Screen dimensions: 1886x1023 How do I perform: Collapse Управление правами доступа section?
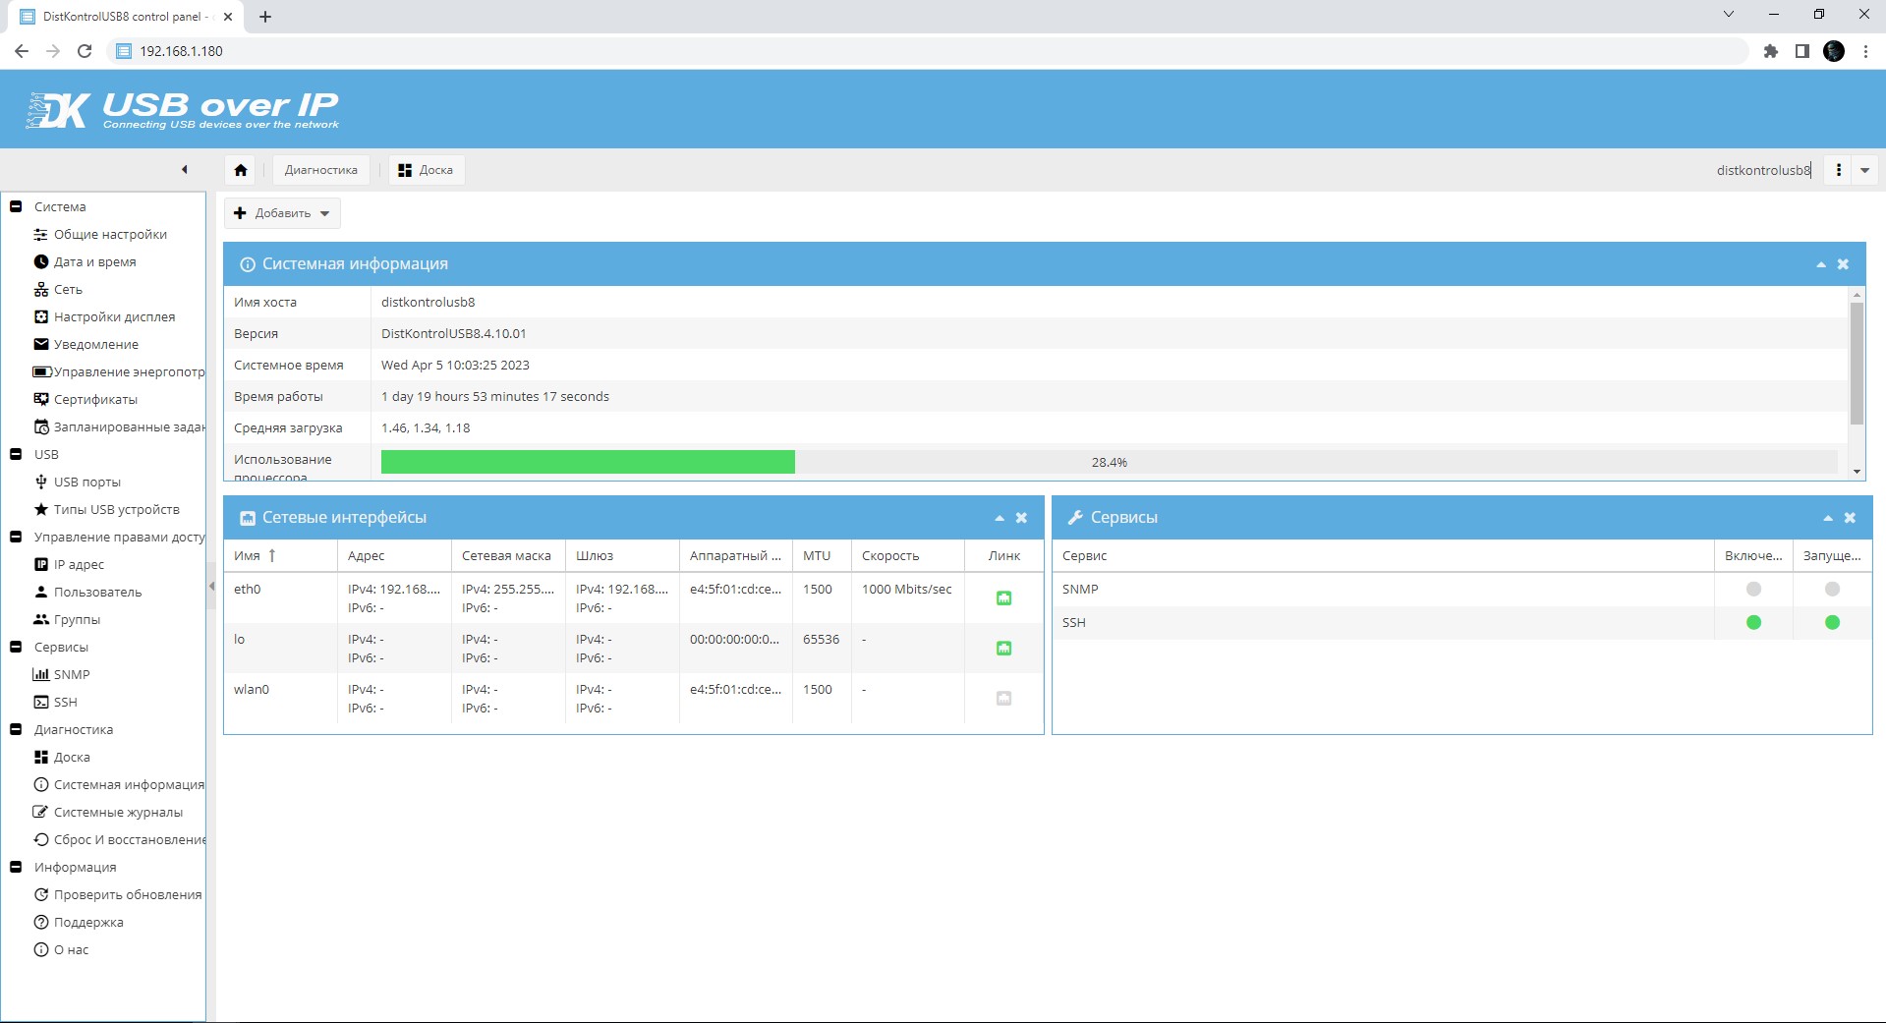pyautogui.click(x=16, y=537)
